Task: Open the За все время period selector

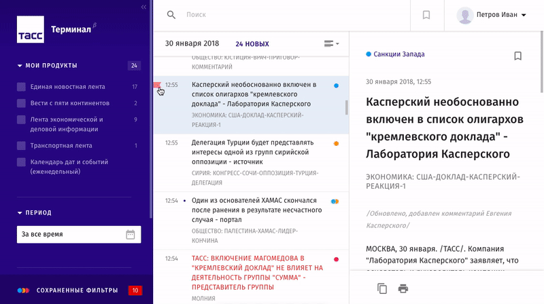Action: point(79,234)
